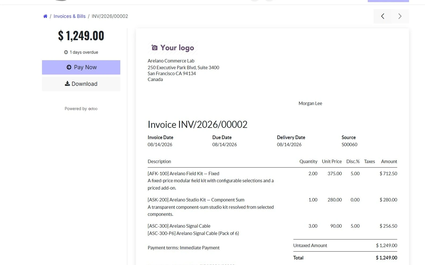Screen dimensions: 425x265
Task: Click the Invoice INV/2026/00002 title
Action: click(197, 124)
